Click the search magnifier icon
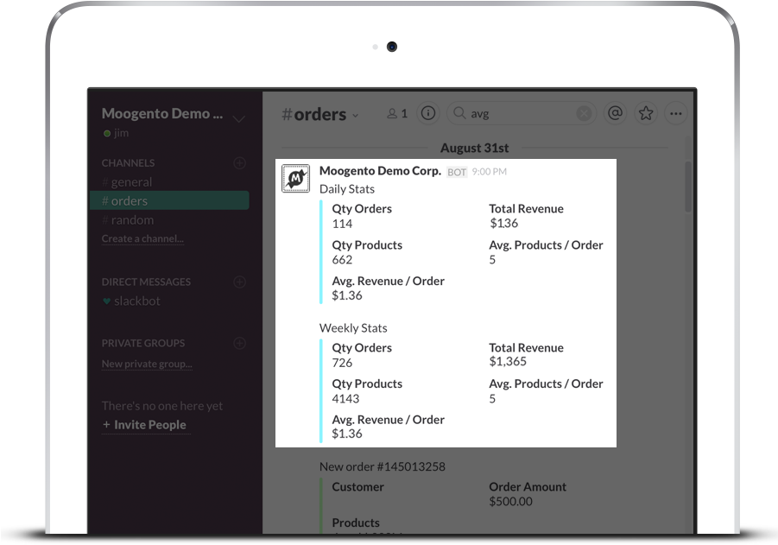 (x=459, y=113)
